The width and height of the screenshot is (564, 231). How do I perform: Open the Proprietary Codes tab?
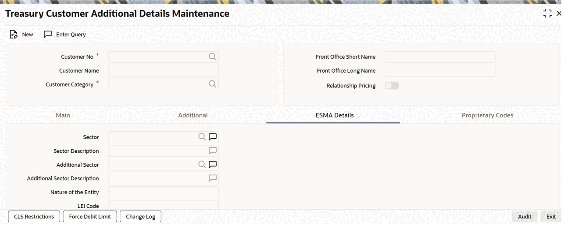(x=488, y=115)
